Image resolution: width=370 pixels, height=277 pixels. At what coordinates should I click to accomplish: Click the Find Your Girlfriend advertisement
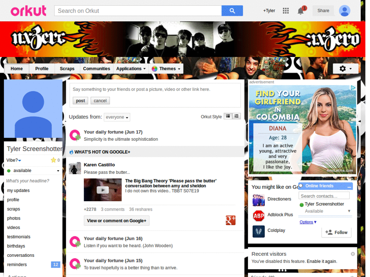pyautogui.click(x=302, y=130)
